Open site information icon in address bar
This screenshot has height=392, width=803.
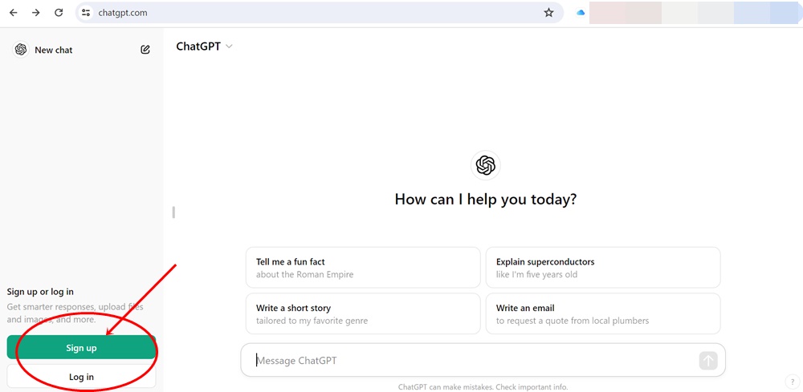[x=86, y=13]
